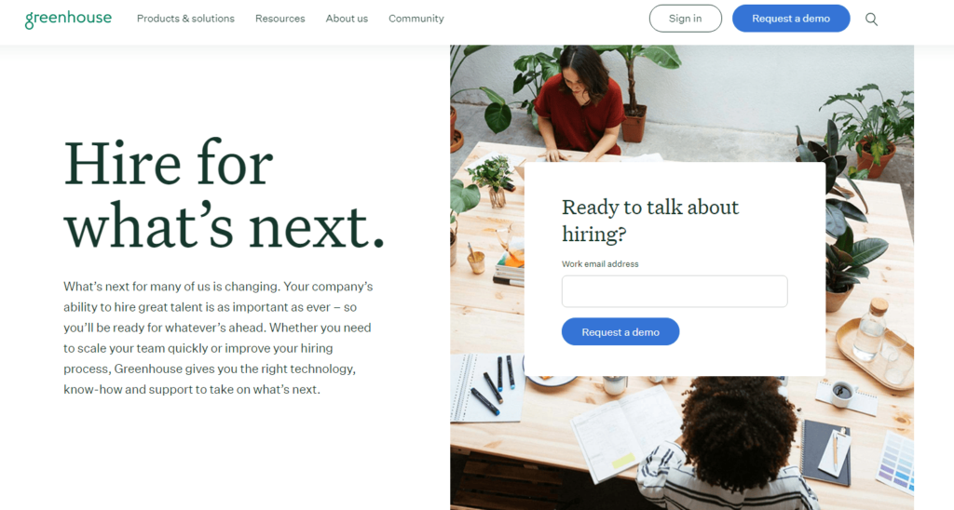Click the Work email address label

click(600, 263)
